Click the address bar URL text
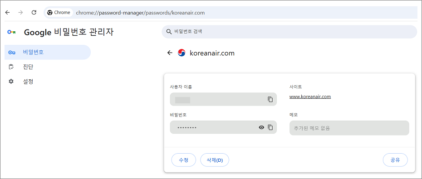The height and width of the screenshot is (179, 422). [140, 13]
